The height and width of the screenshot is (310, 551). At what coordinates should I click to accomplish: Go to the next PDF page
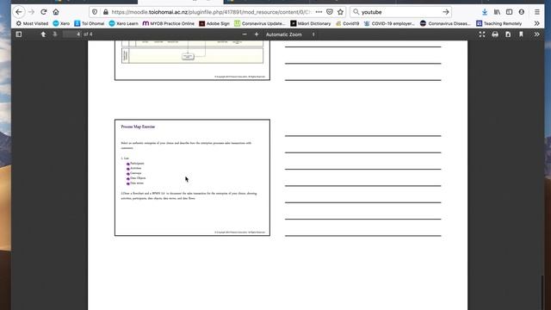[55, 34]
